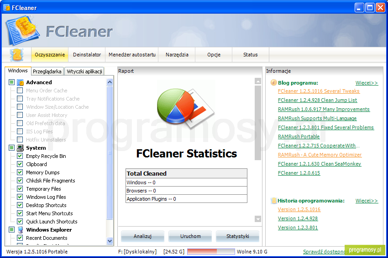Uncheck Start Menu Shortcuts
Image resolution: width=388 pixels, height=258 pixels.
[x=20, y=213]
